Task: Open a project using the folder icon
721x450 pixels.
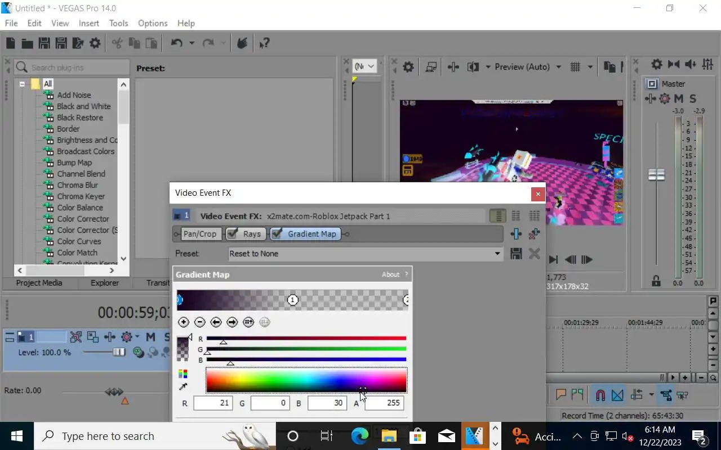Action: [27, 43]
